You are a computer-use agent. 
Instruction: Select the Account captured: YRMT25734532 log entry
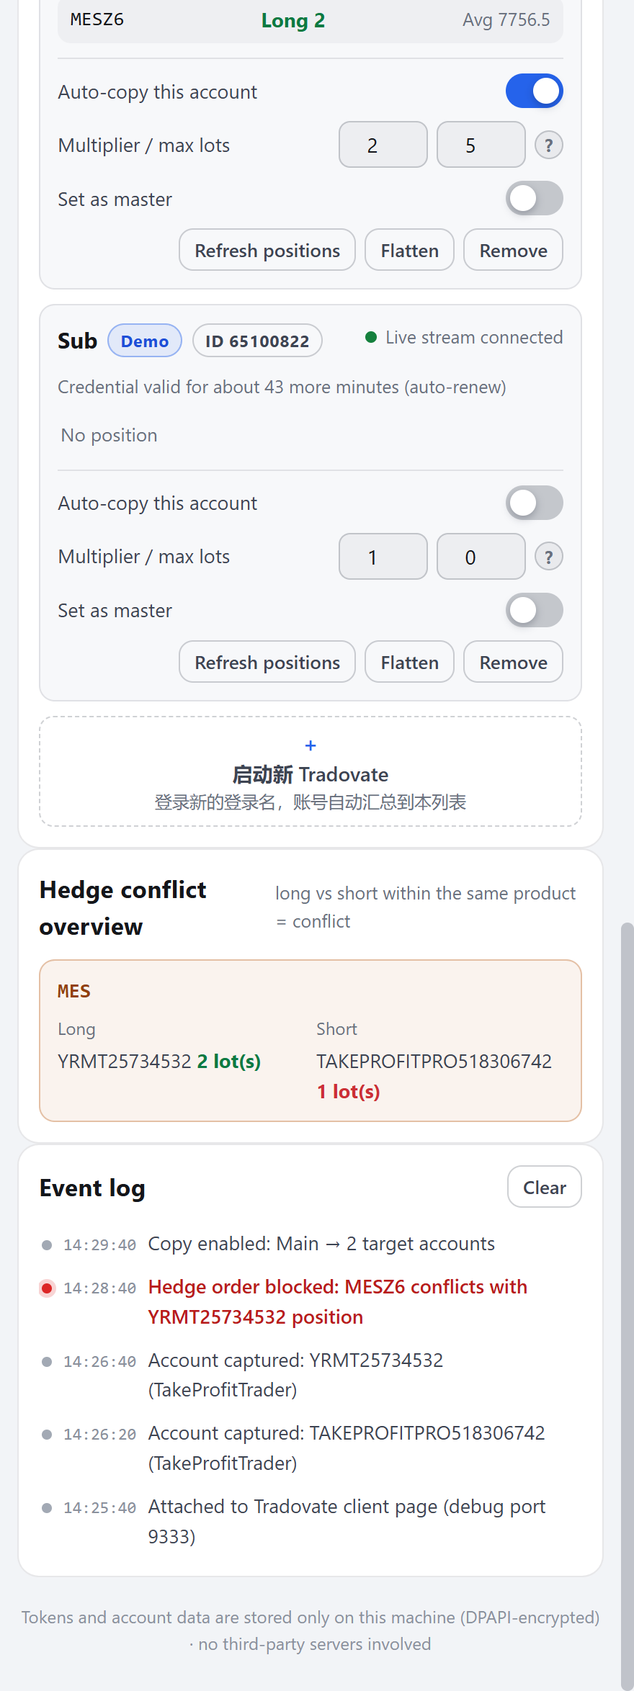311,1375
